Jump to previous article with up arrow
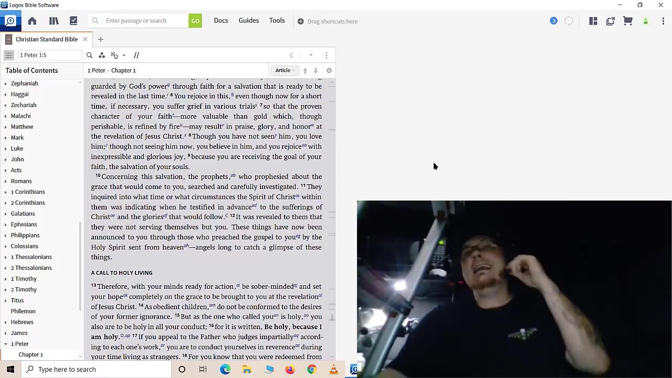Screen dimensions: 672x378 pos(305,70)
